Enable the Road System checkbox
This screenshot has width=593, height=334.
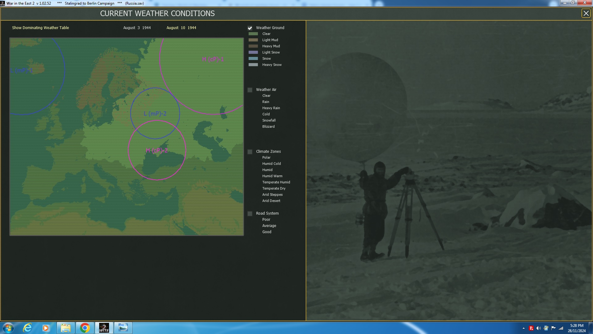tap(250, 213)
